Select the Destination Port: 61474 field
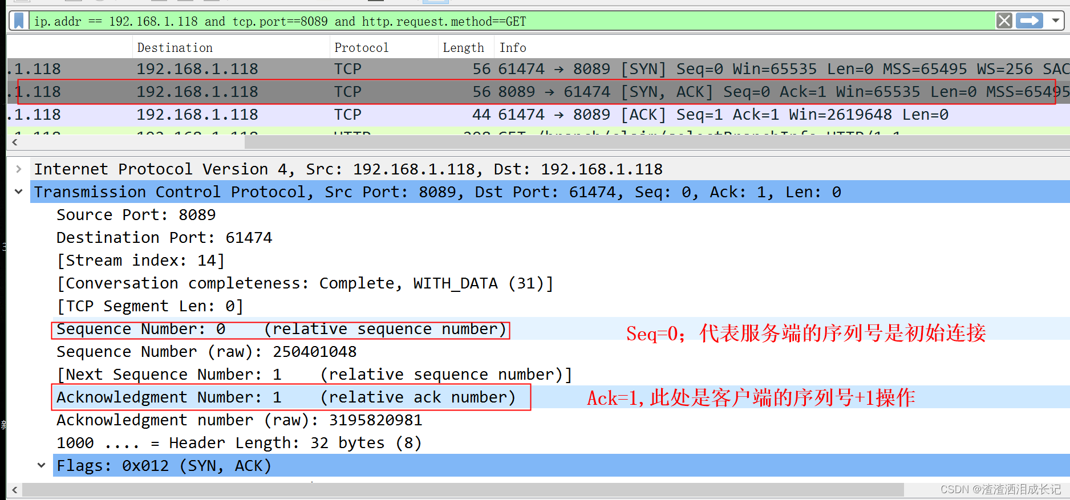1070x500 pixels. 164,238
